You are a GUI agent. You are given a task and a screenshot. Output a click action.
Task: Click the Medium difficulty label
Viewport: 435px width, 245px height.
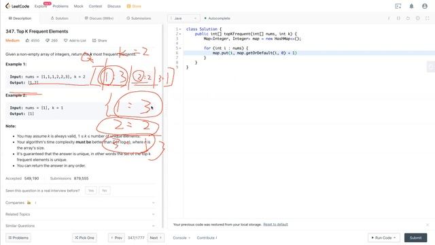pyautogui.click(x=12, y=41)
